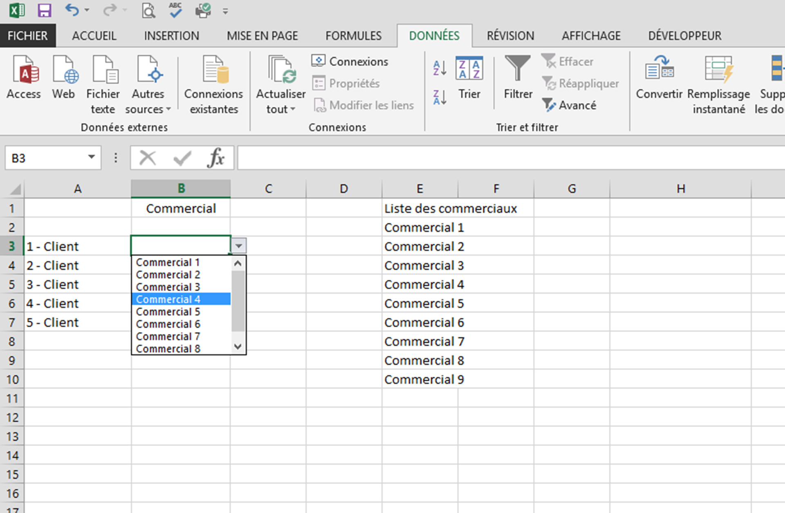785x513 pixels.
Task: Click the Actualiser tout icon
Action: tap(281, 70)
